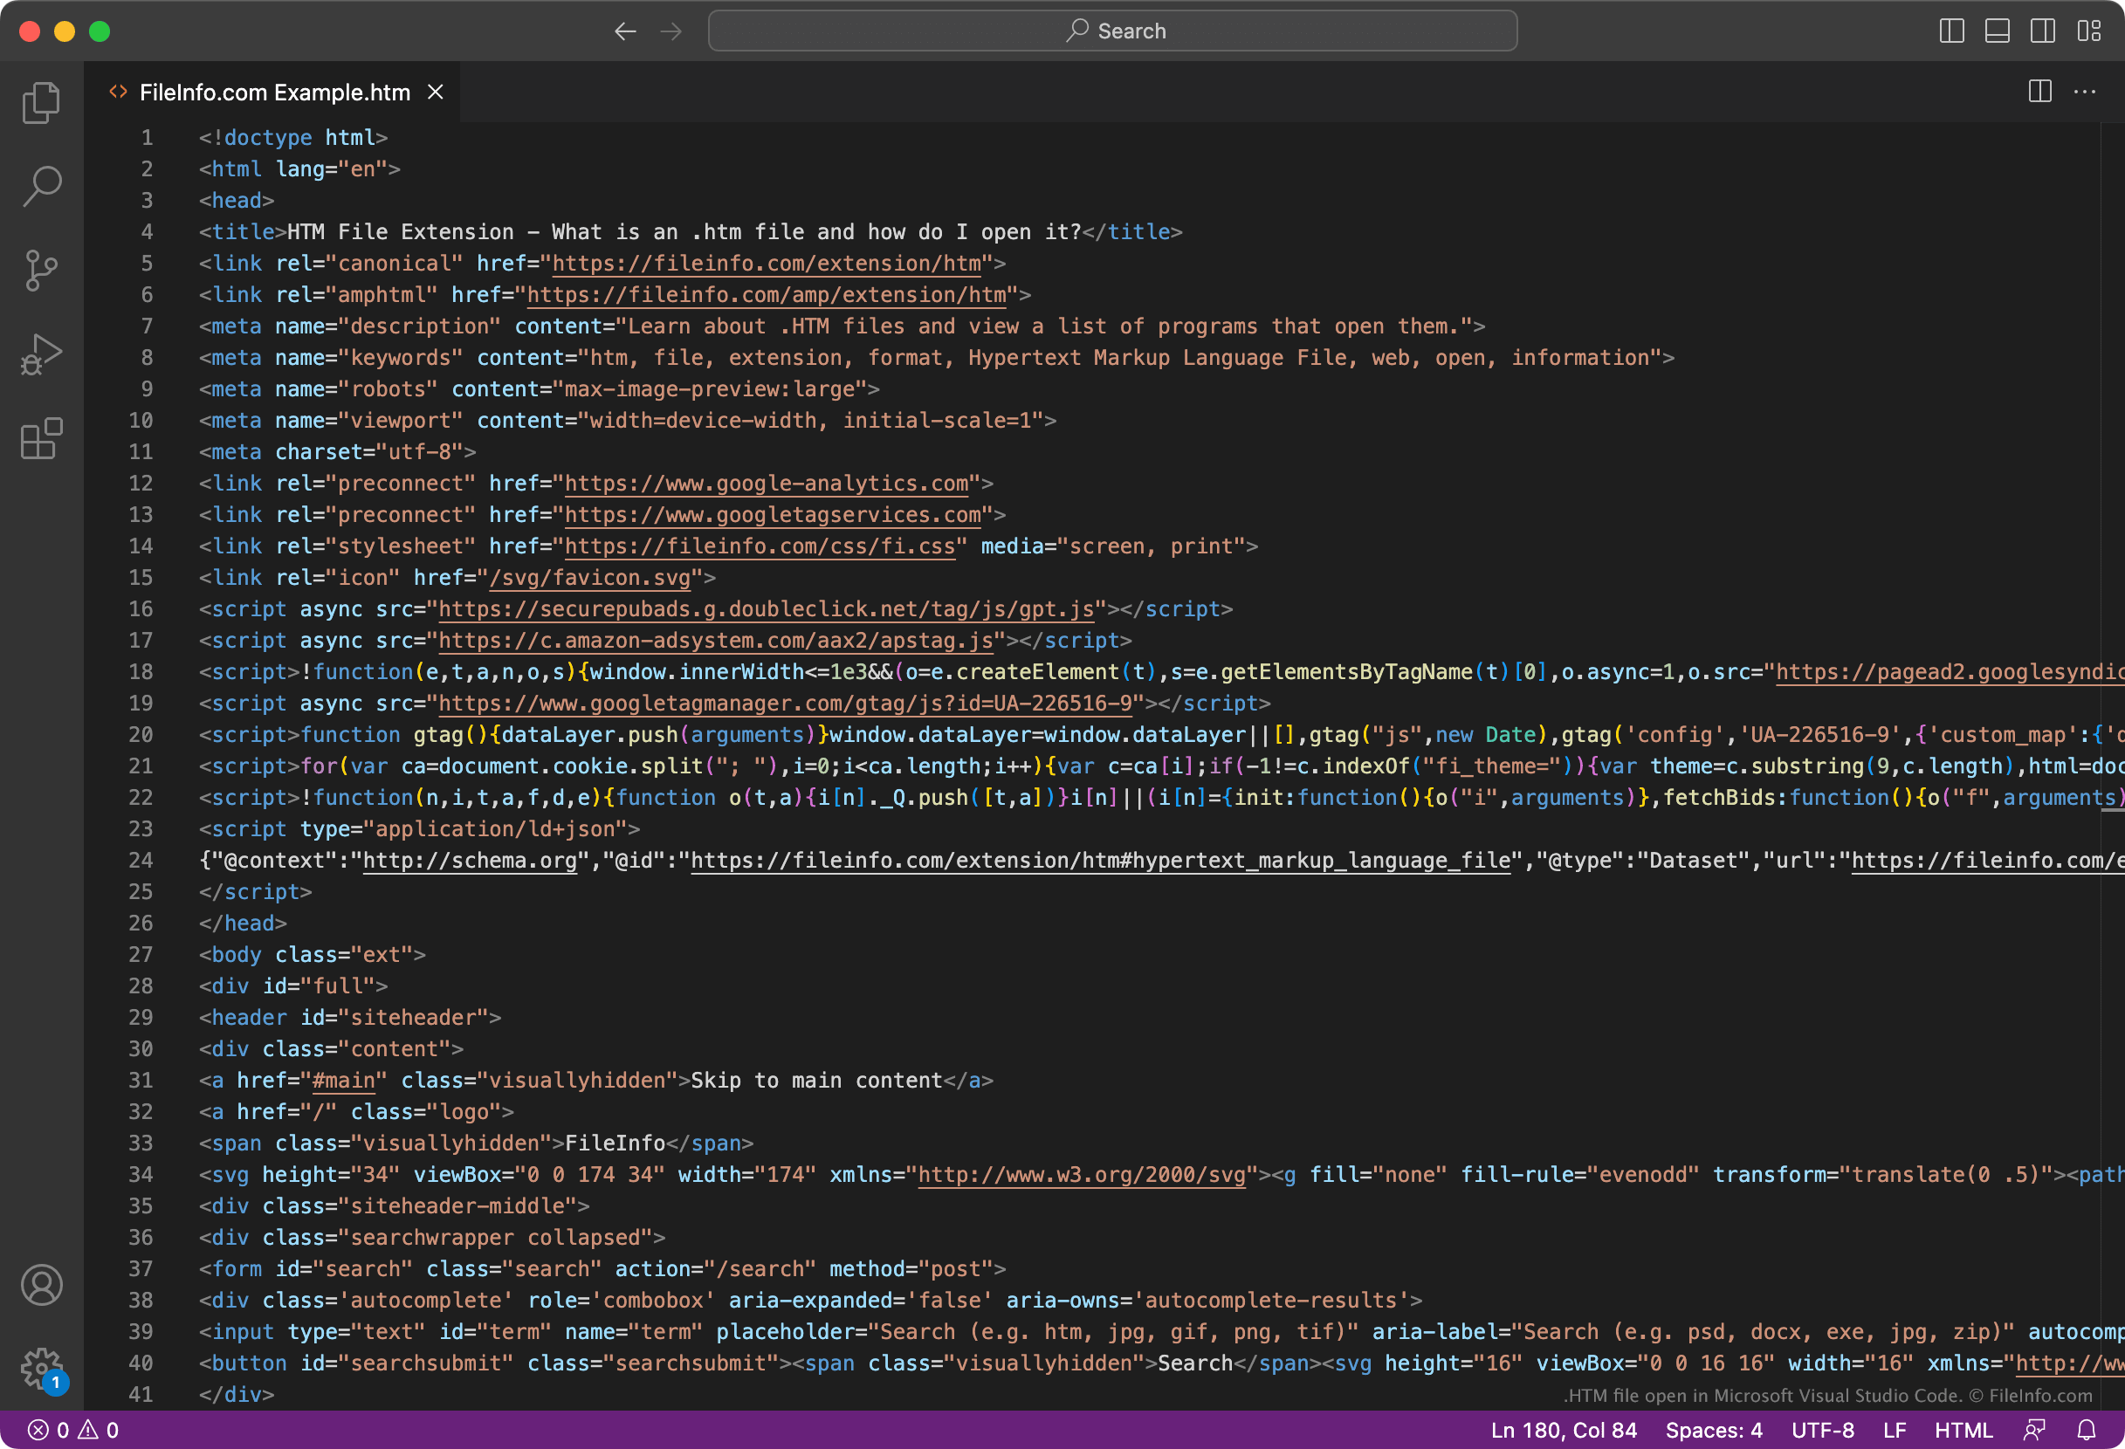
Task: Close the FileInfo.com Example.htm tab
Action: pyautogui.click(x=437, y=93)
